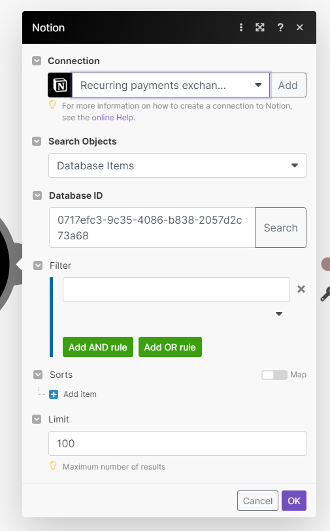This screenshot has height=531, width=330.
Task: Toggle the Map switch for Sorts
Action: click(274, 375)
